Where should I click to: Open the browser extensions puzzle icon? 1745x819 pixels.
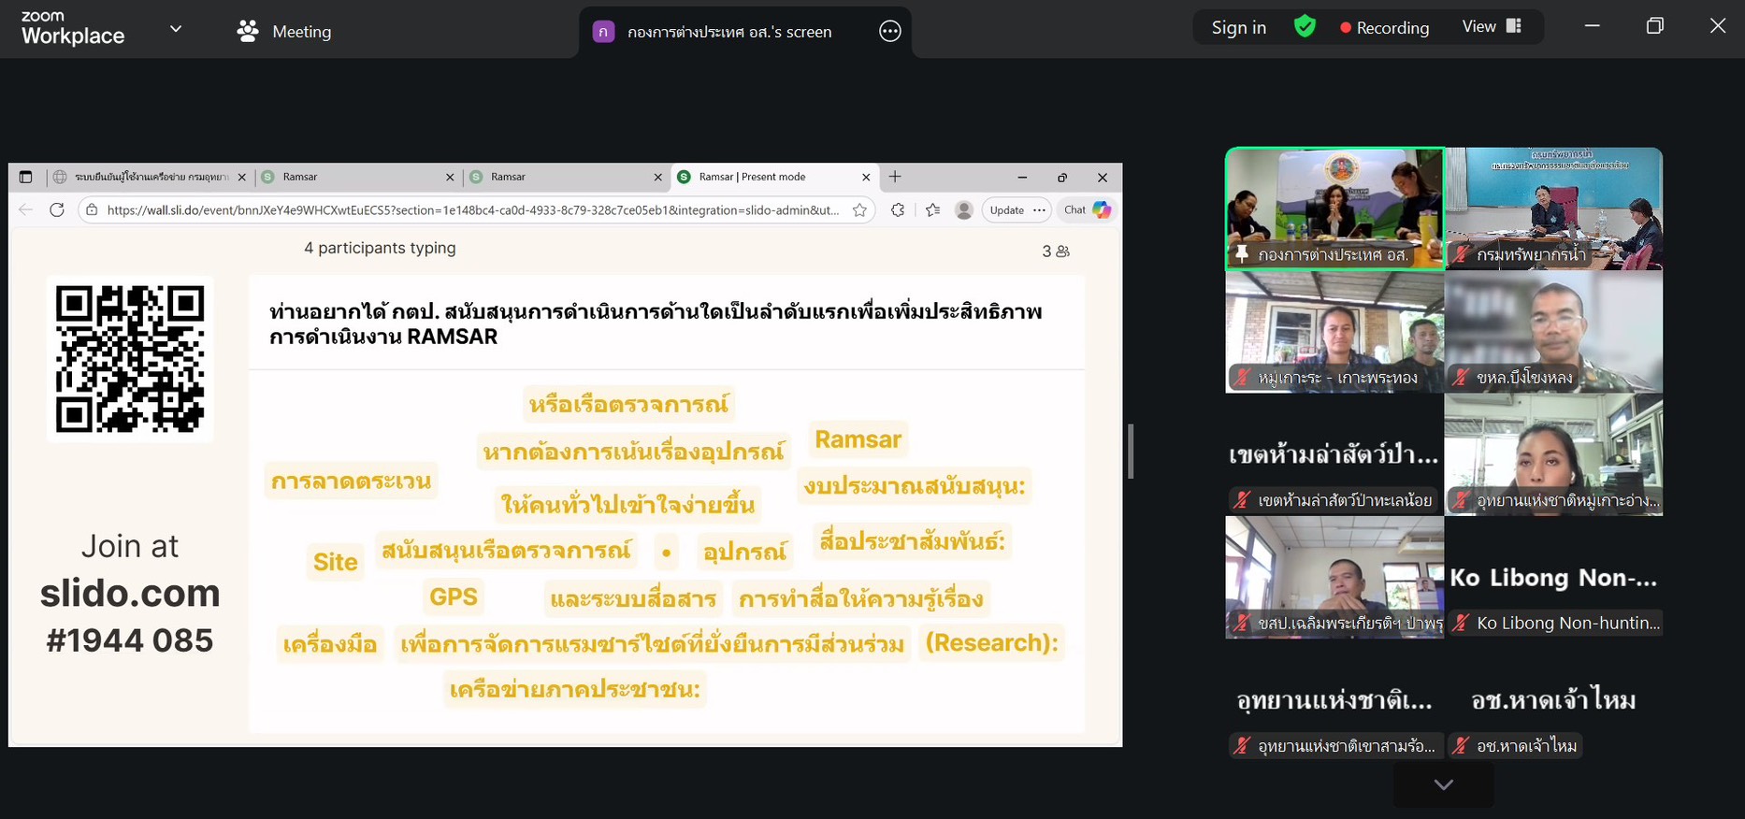(x=898, y=210)
